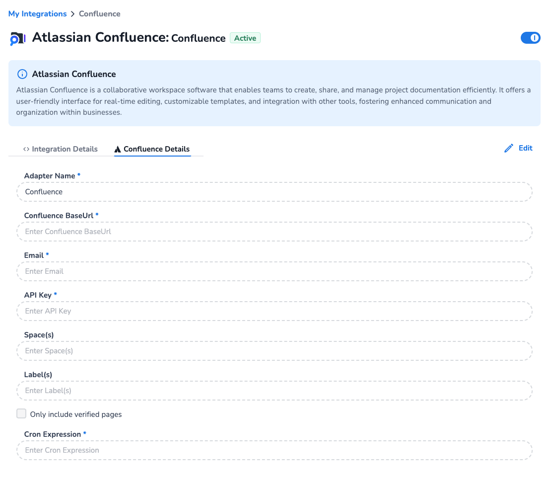Click the Confluence breadcrumb text

point(100,14)
